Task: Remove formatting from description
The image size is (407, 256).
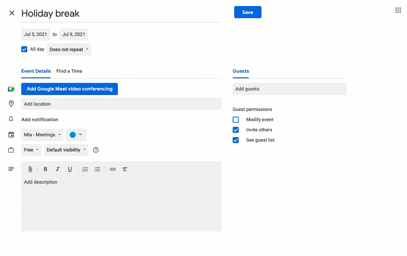Action: (125, 169)
